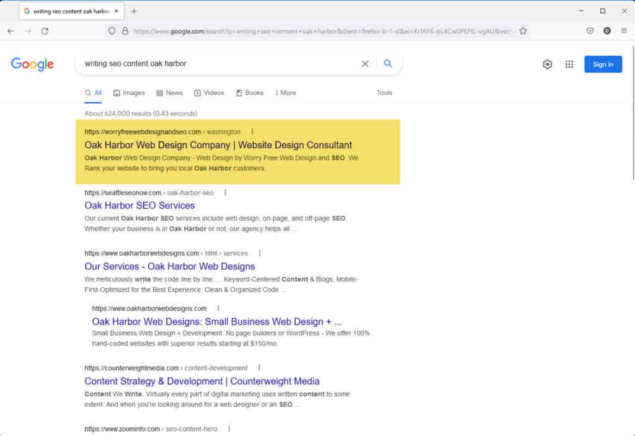The width and height of the screenshot is (635, 436).
Task: Go back using the browser back arrow
Action: [11, 31]
